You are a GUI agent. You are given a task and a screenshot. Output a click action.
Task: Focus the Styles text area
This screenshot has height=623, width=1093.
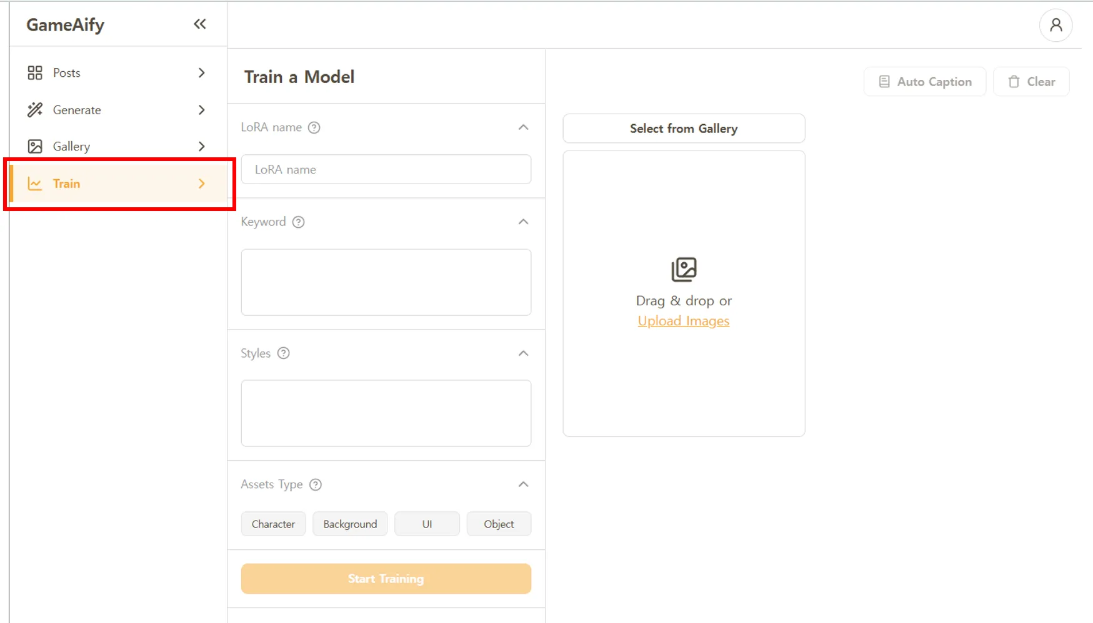[x=386, y=413]
